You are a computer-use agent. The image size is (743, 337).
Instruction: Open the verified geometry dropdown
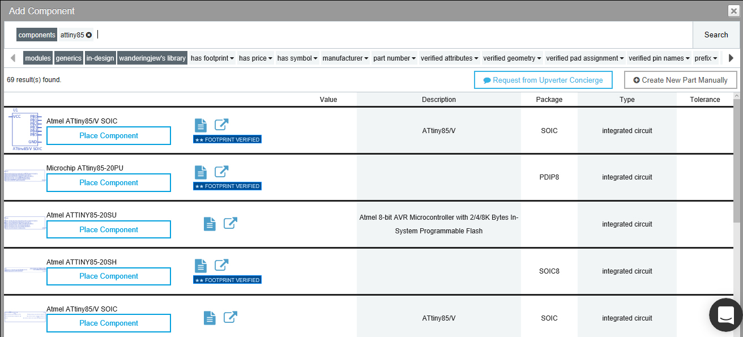513,58
